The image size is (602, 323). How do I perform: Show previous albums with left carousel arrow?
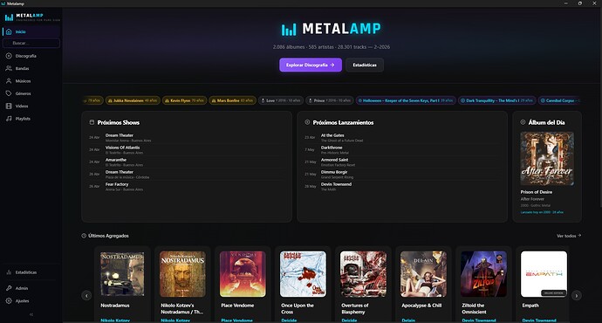pyautogui.click(x=86, y=295)
